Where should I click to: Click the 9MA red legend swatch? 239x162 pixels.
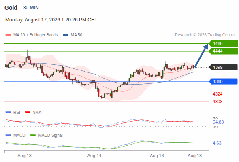point(28,113)
